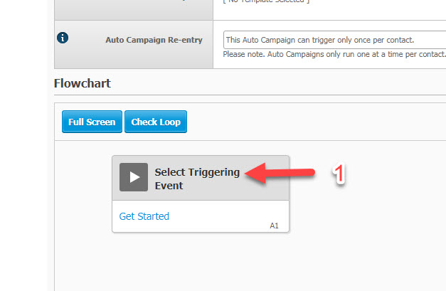
Task: Click the Auto Campaign Re-entry field label
Action: point(154,40)
